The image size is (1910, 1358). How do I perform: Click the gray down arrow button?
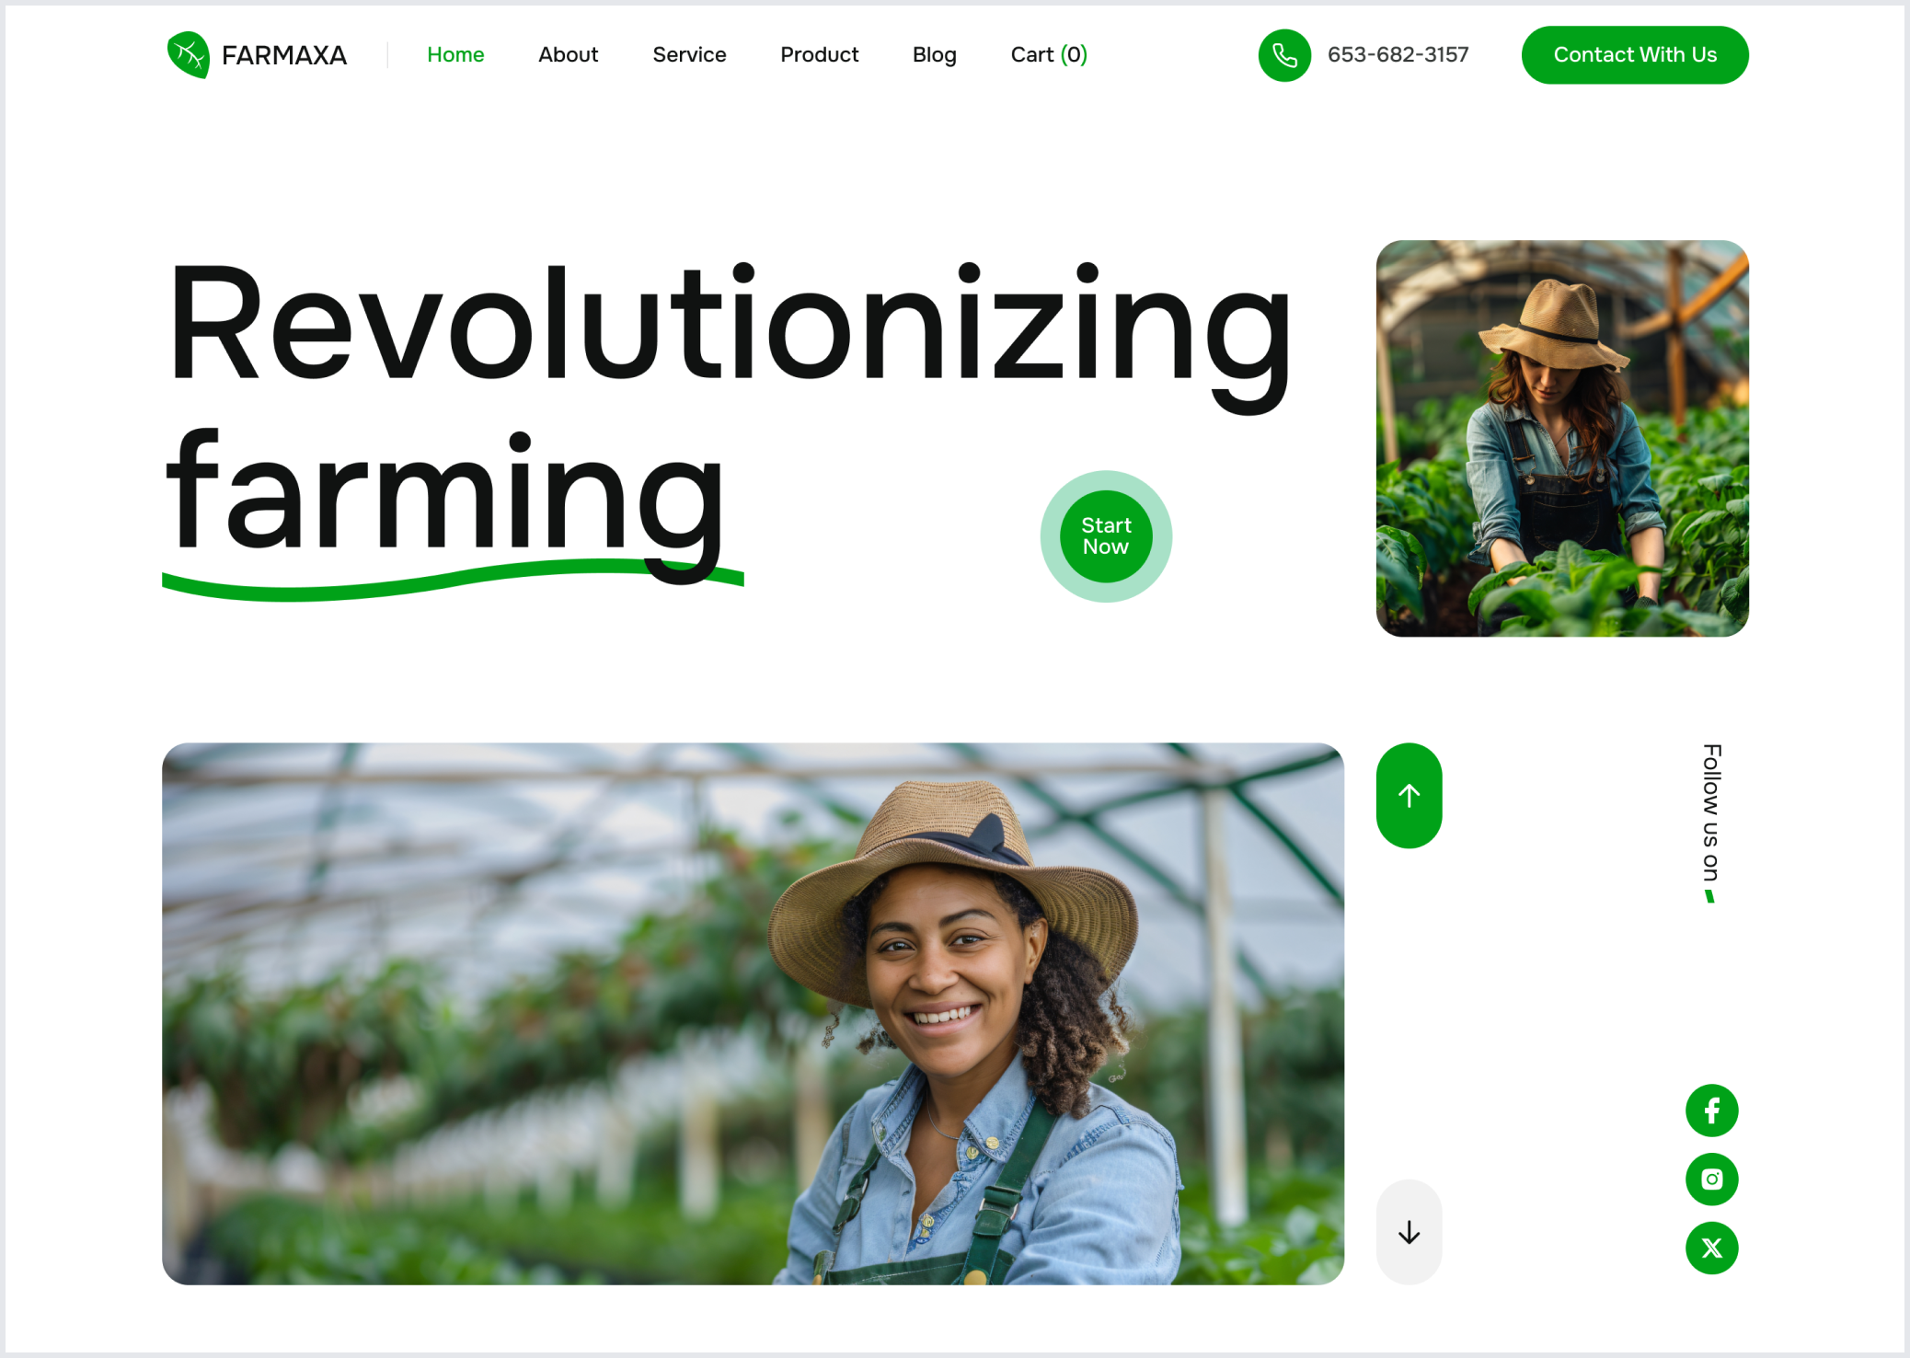click(x=1409, y=1232)
